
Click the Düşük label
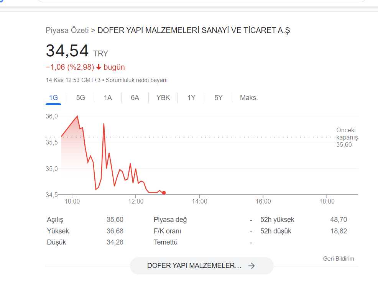56,242
